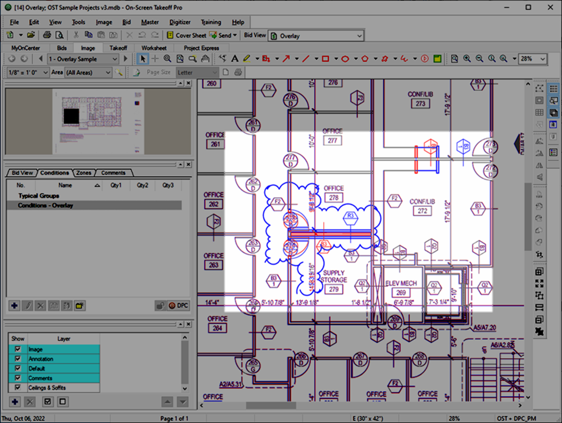Choose the red arrow annotation tool

pyautogui.click(x=286, y=59)
